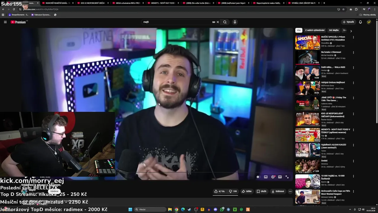378x213 pixels.
Task: Open options for Na hotelu v Olomouci
Action: click(353, 52)
